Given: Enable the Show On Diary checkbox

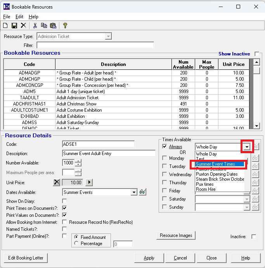Looking at the screenshot, I should pyautogui.click(x=64, y=201).
